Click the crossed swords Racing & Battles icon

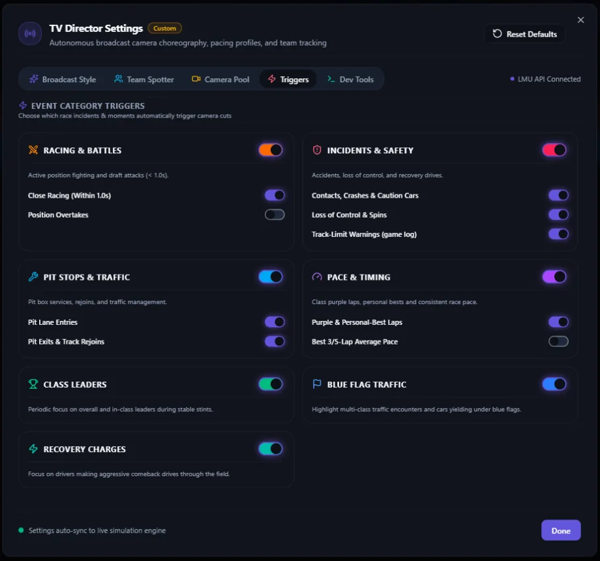(33, 150)
